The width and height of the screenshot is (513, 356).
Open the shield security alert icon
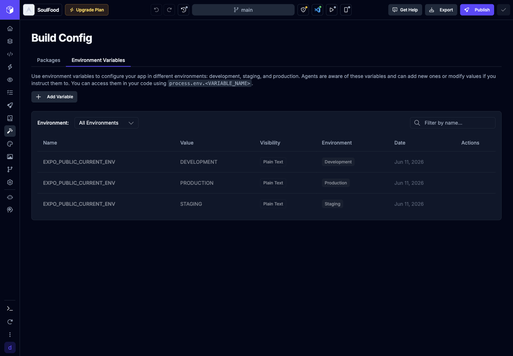tap(303, 10)
